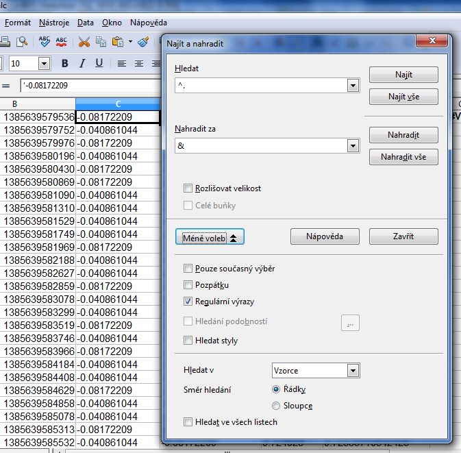Select the Format Paintbrush icon
Screen dimensions: 461x453
[x=143, y=42]
